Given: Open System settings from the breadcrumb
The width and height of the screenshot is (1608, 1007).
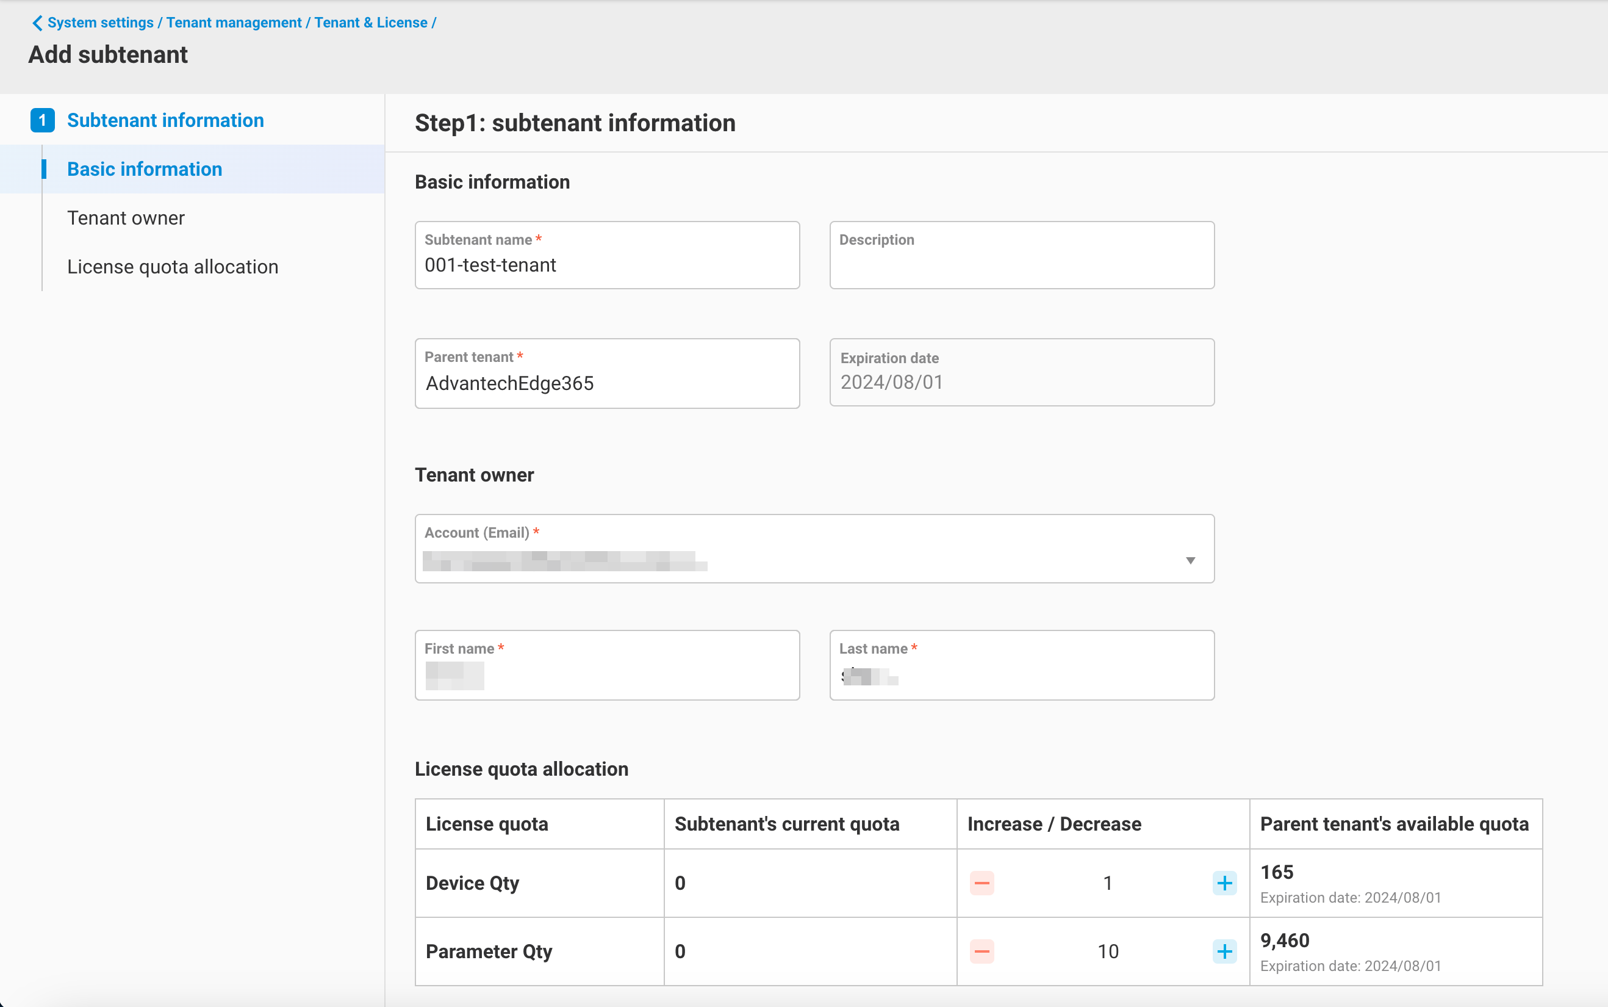Looking at the screenshot, I should pos(101,22).
